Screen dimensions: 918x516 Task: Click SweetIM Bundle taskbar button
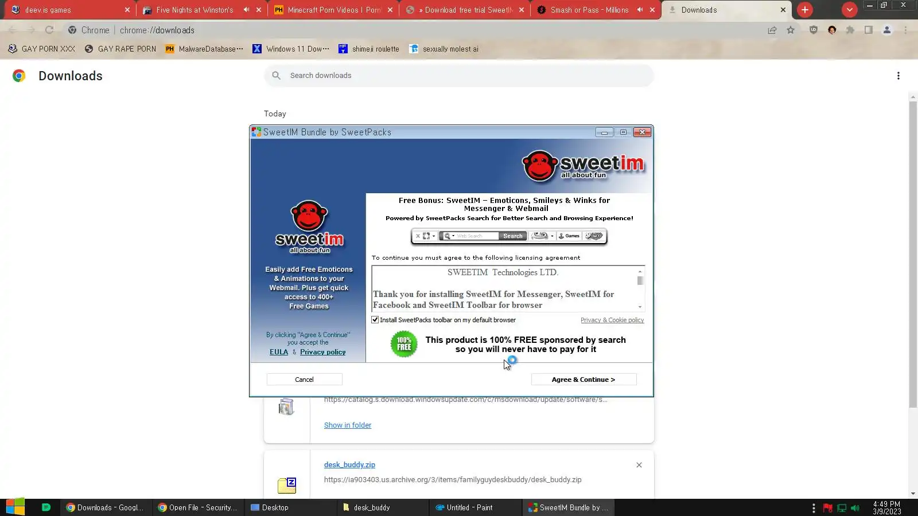(x=568, y=507)
